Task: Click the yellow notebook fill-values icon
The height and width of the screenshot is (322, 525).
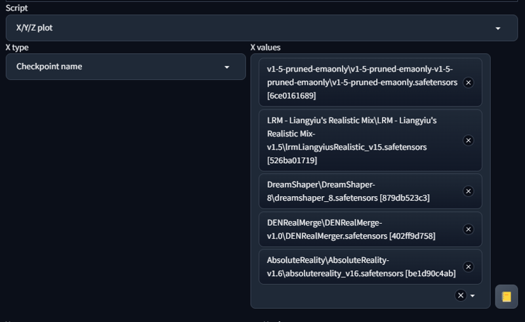Action: click(x=506, y=296)
